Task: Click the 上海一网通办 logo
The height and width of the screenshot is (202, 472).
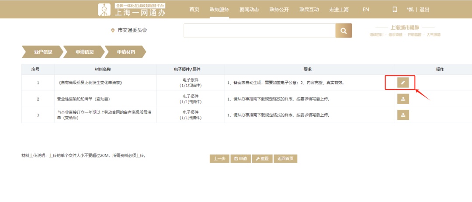Action: 132,10
